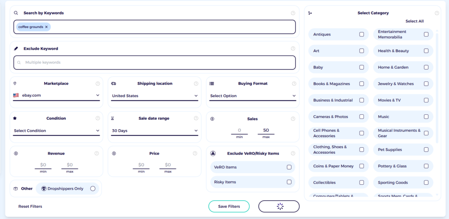Click the Sales max field showing 50
449x219 pixels.
point(266,131)
